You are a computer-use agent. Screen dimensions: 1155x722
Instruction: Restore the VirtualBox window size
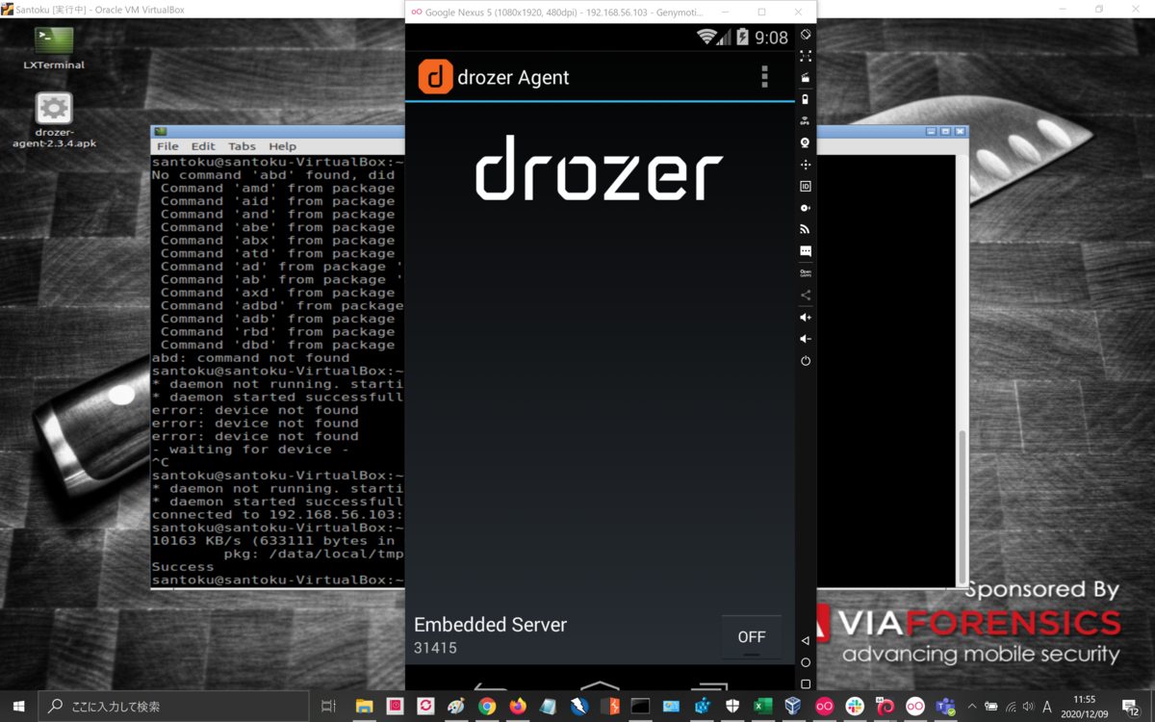coord(1099,9)
